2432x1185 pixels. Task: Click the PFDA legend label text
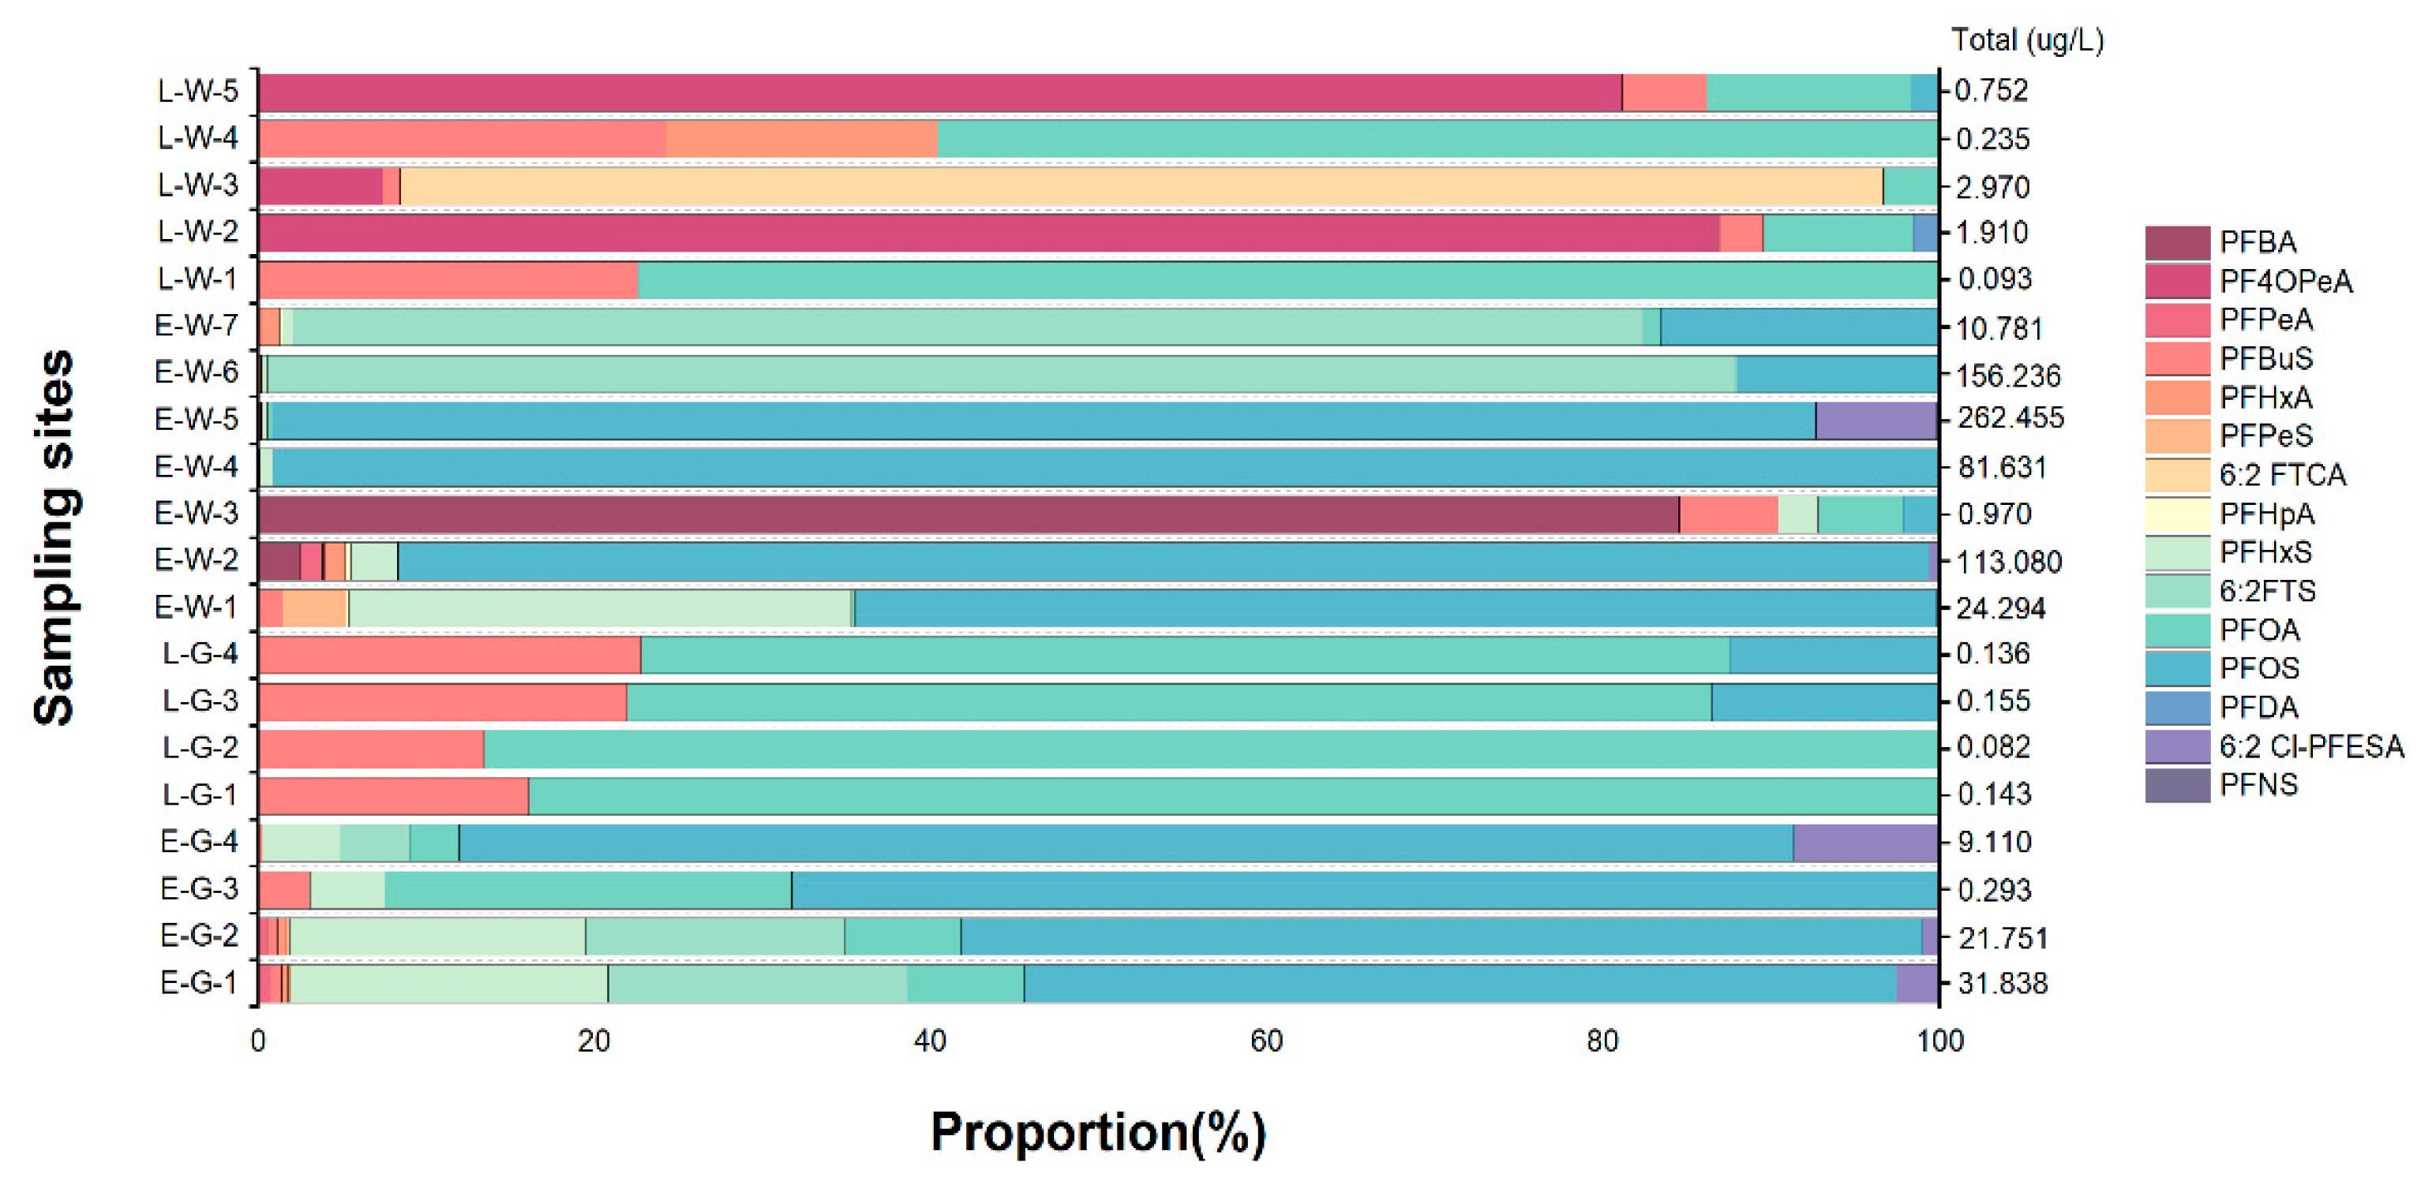pos(2258,707)
